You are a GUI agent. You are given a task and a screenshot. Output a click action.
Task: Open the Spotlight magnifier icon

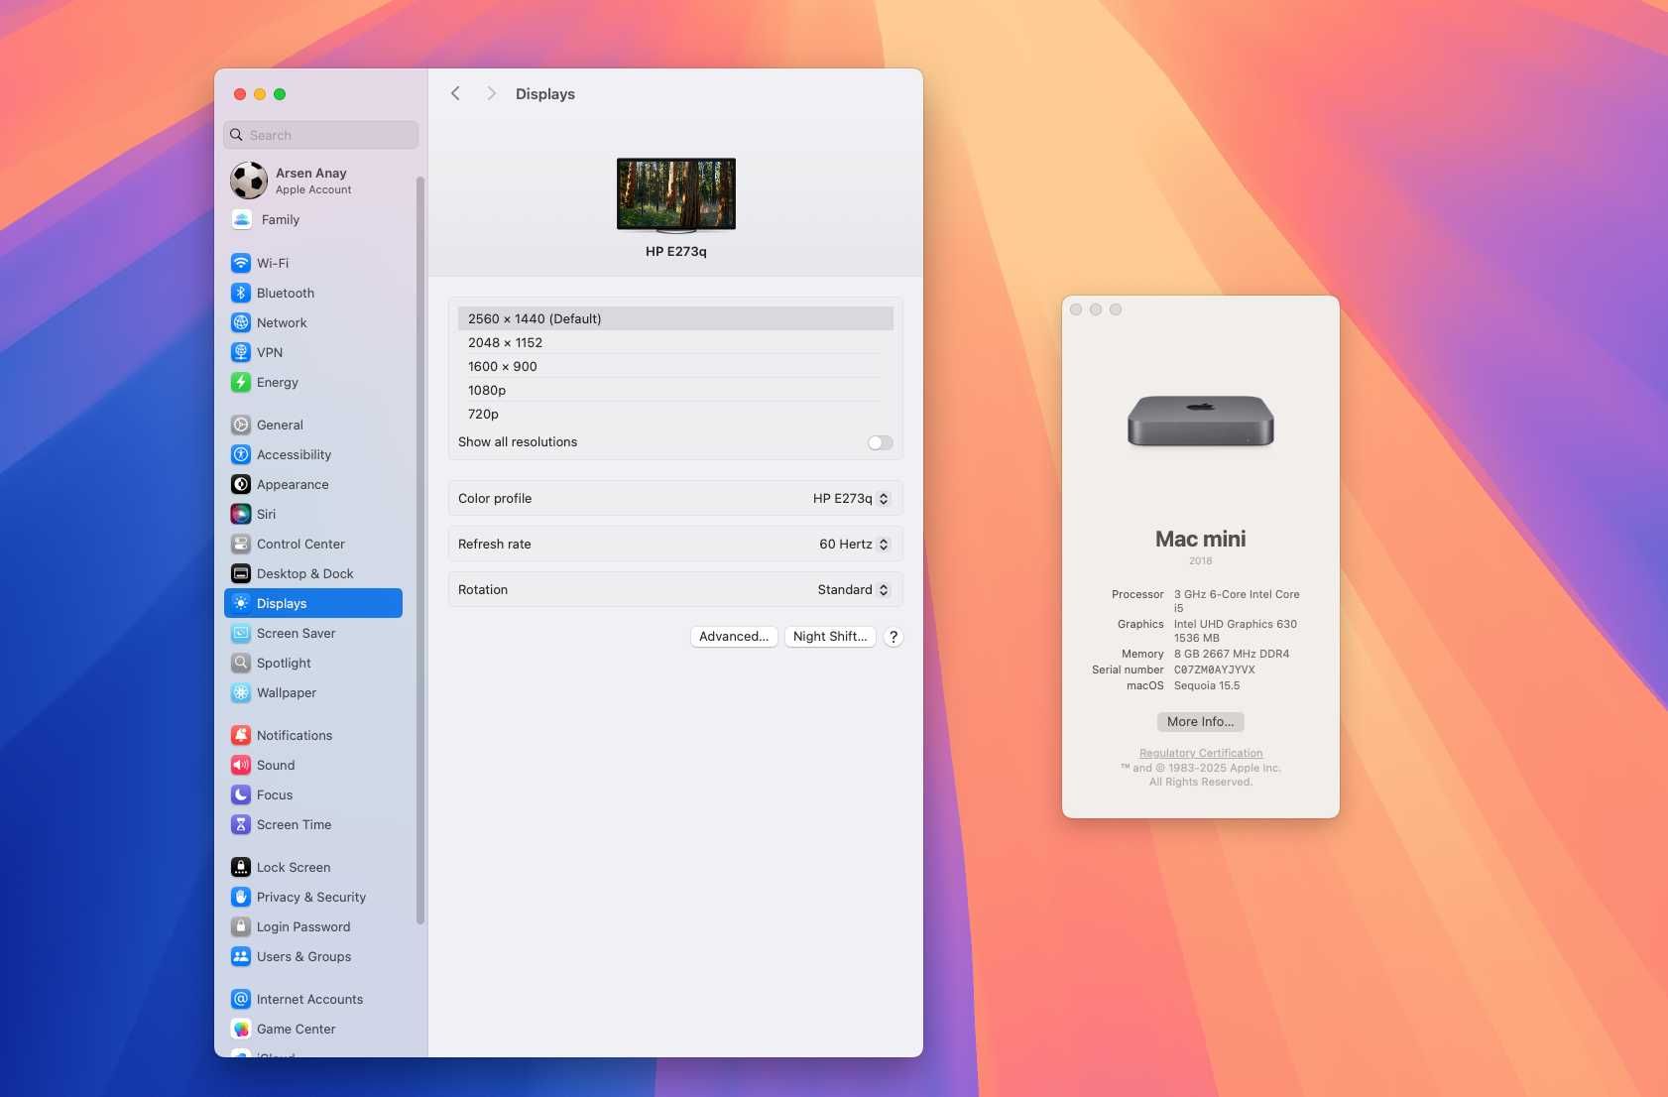tap(241, 663)
